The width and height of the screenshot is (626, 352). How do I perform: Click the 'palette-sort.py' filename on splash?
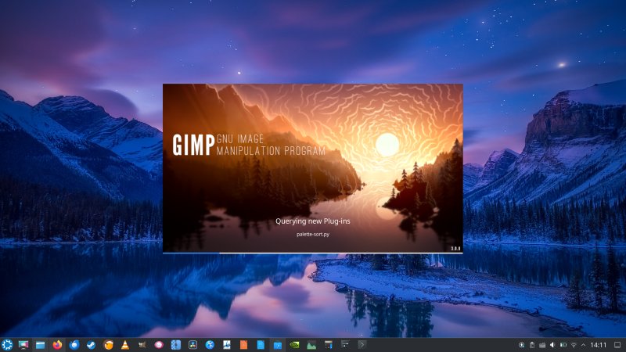[x=313, y=234]
